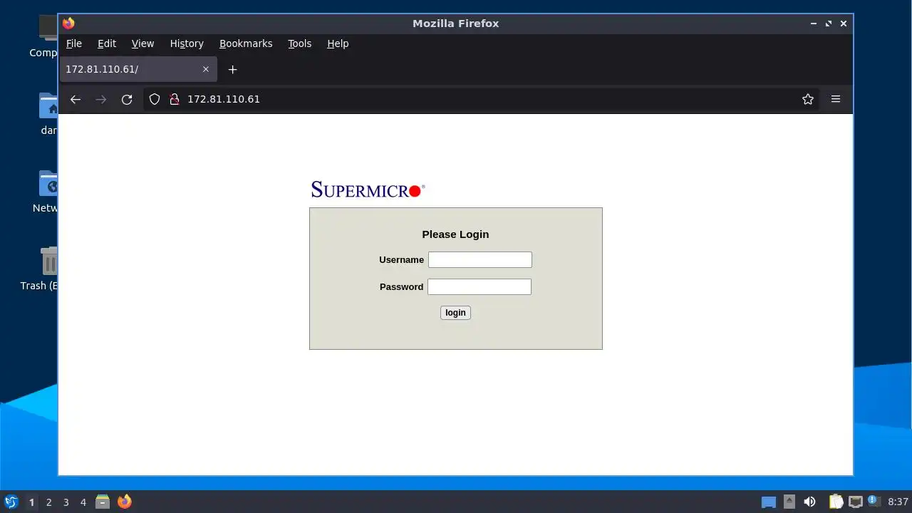Close the 172.81.110.61 tab
The width and height of the screenshot is (912, 513).
[x=206, y=69]
